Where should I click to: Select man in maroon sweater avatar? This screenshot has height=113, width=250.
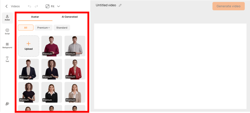(x=52, y=46)
